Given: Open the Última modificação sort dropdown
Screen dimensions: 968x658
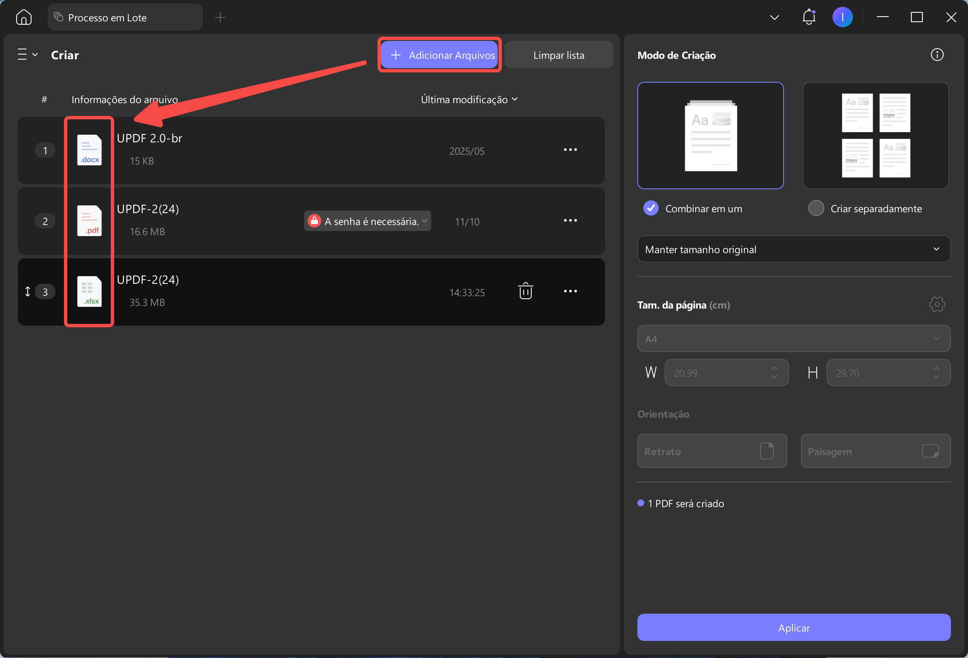Looking at the screenshot, I should click(x=469, y=100).
